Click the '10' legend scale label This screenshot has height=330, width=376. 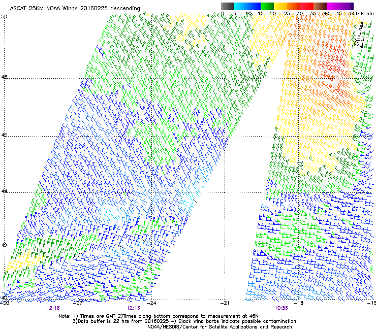(x=248, y=14)
